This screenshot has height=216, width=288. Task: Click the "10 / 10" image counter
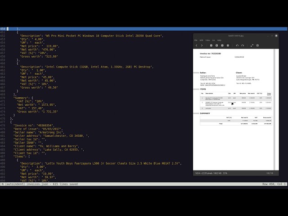[270, 173]
